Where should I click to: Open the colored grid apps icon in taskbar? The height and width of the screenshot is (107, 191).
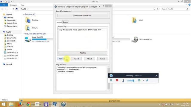[37, 104]
